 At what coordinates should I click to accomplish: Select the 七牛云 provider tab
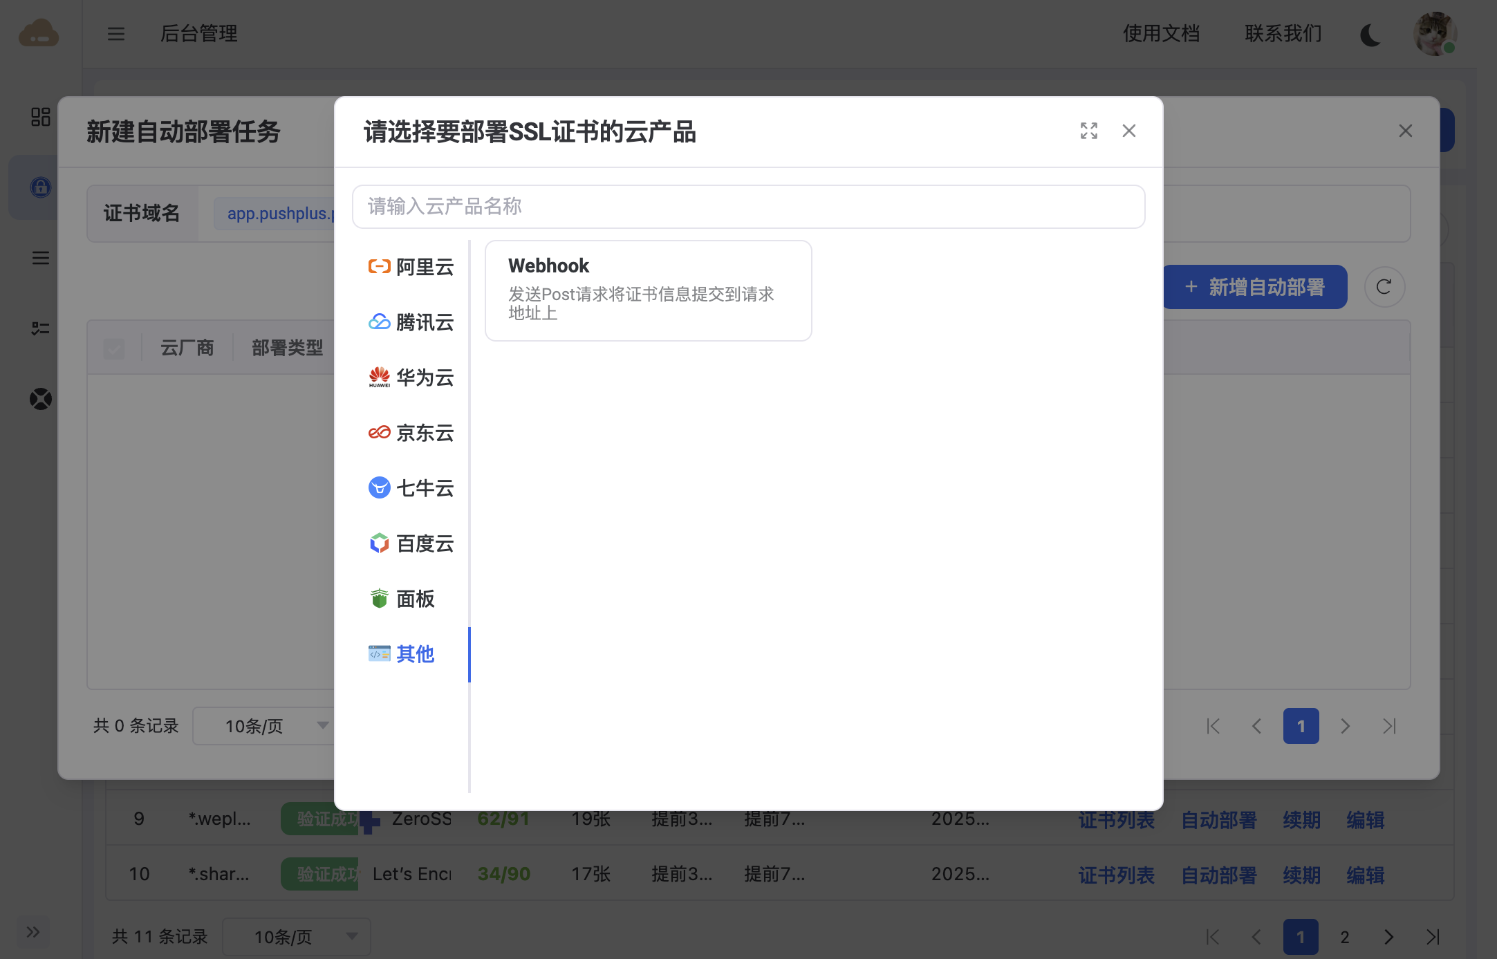tap(411, 488)
